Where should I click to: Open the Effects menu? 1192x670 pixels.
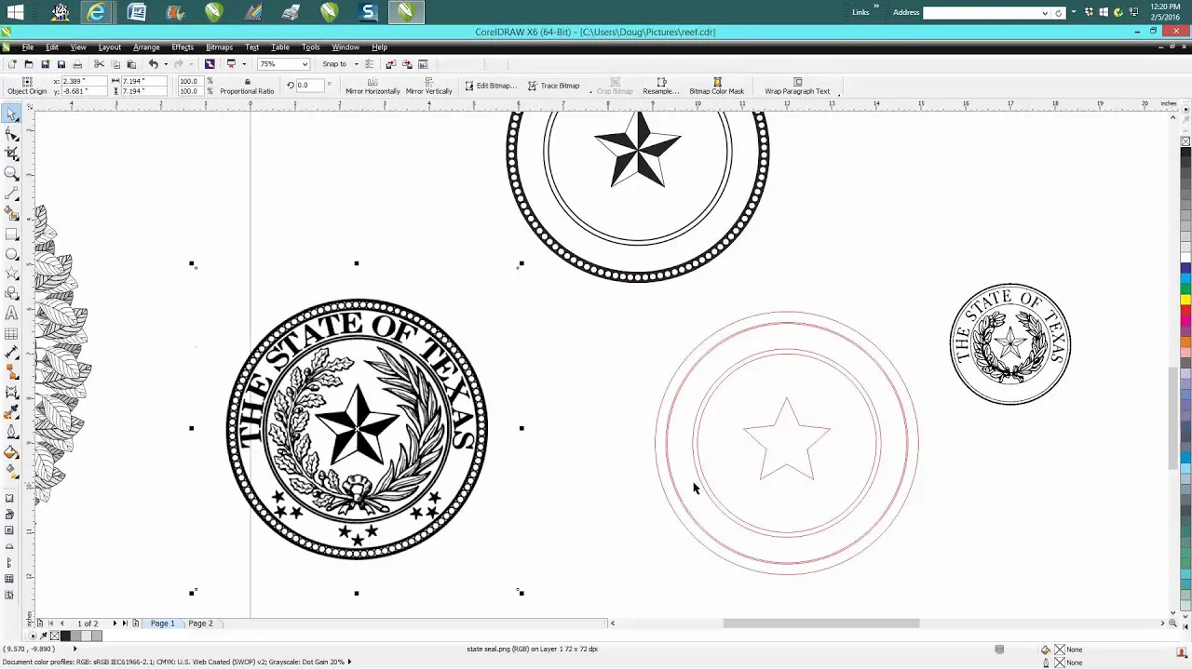183,47
